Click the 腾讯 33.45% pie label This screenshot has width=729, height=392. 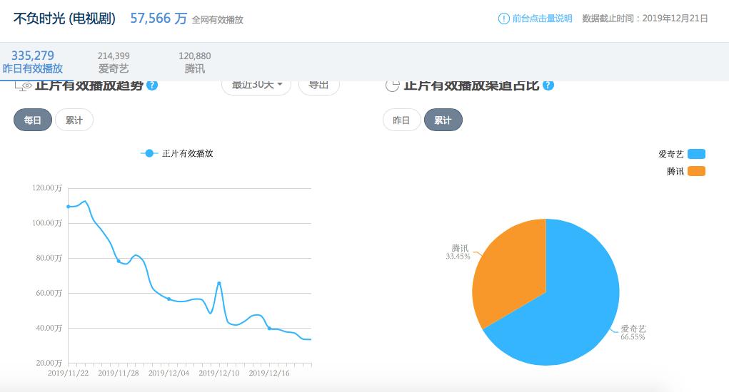458,252
